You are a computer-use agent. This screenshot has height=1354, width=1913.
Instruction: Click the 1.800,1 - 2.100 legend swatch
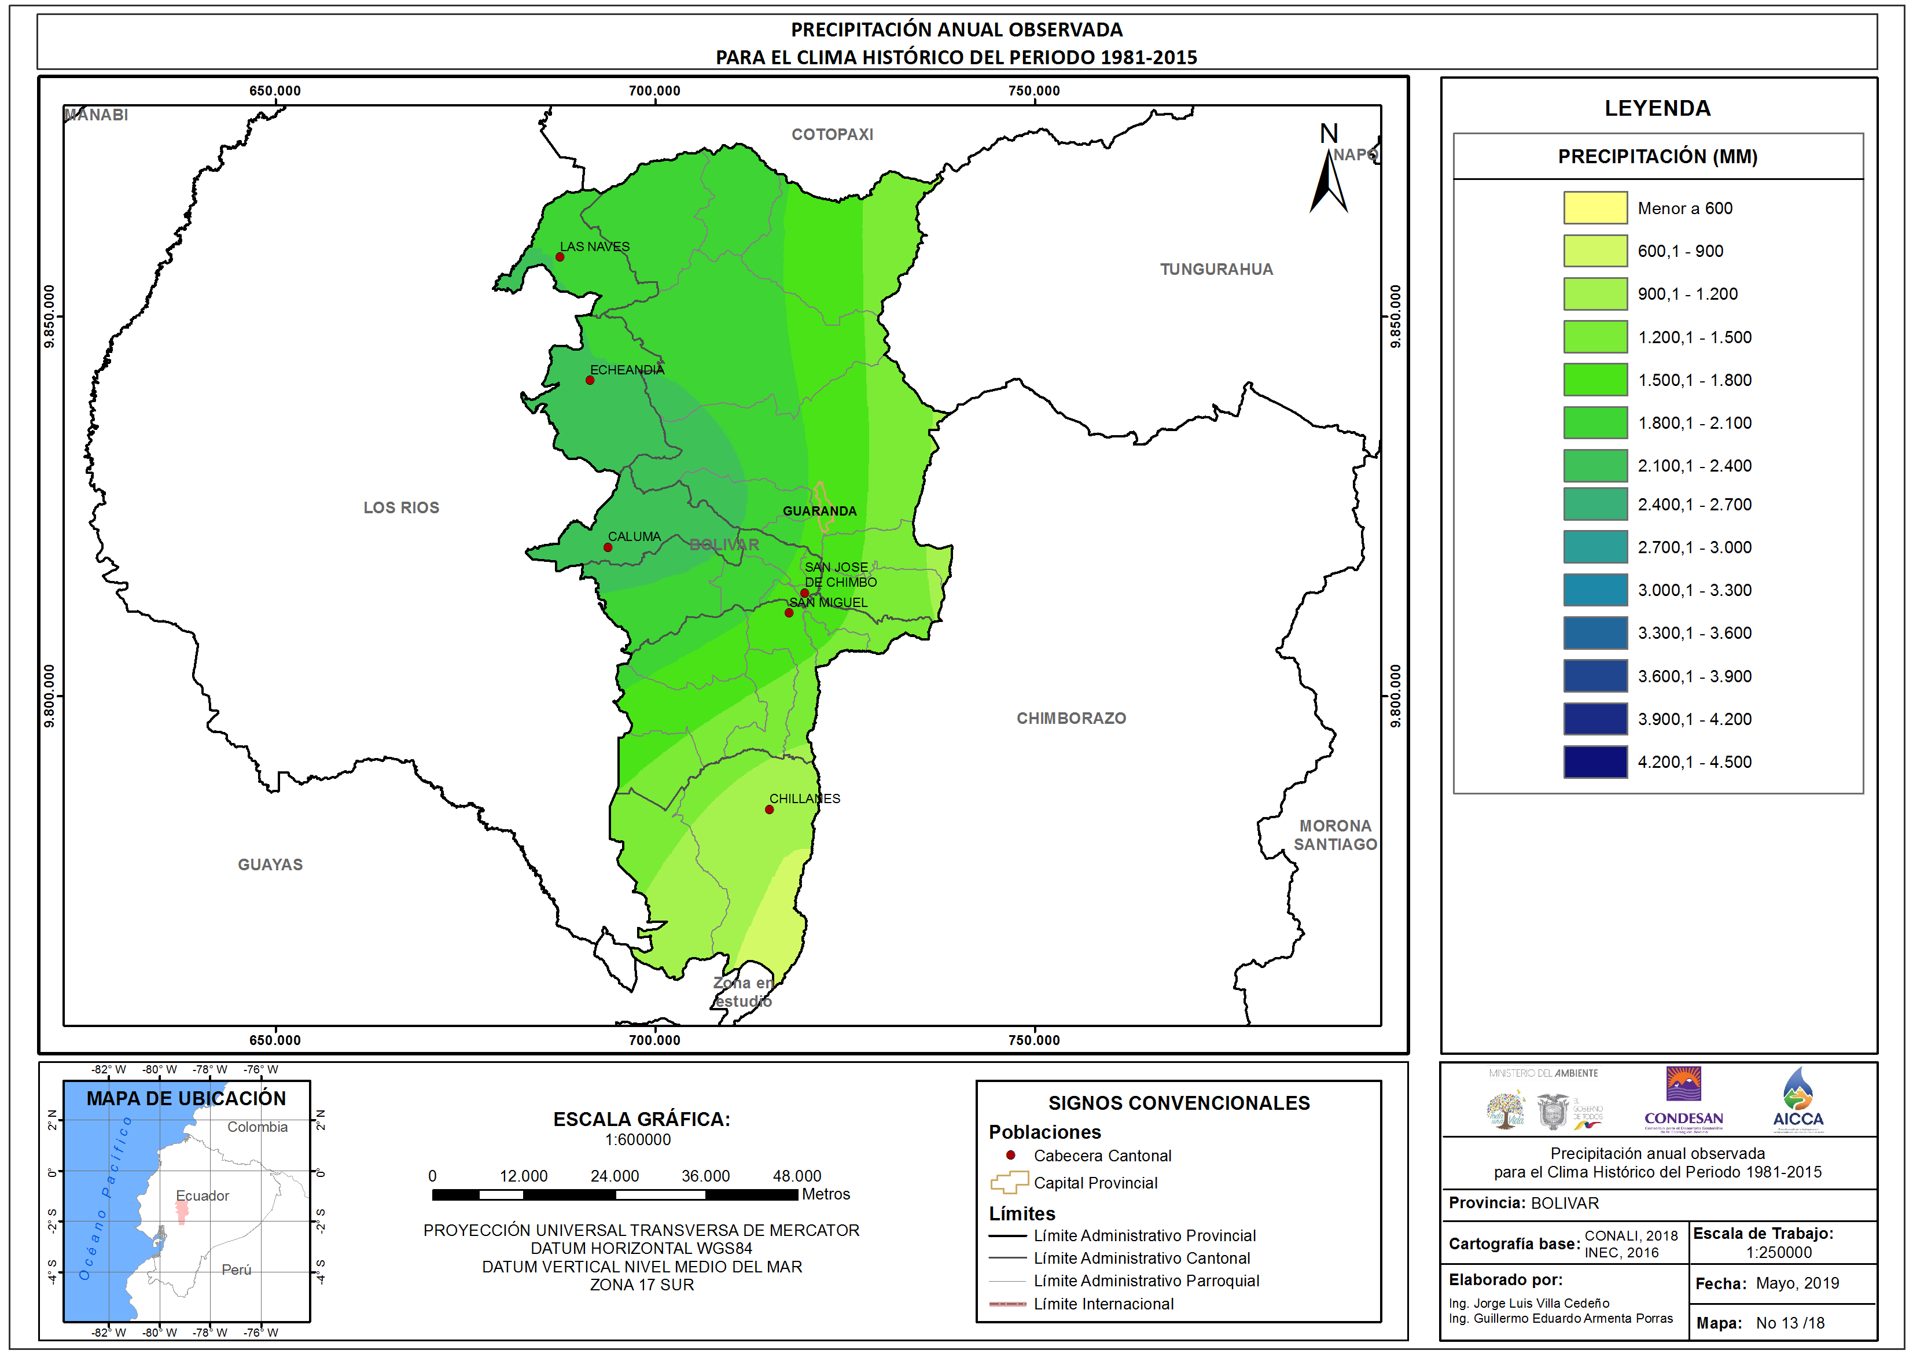[x=1595, y=423]
